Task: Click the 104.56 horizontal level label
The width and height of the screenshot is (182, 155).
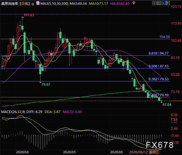Action: point(165,37)
